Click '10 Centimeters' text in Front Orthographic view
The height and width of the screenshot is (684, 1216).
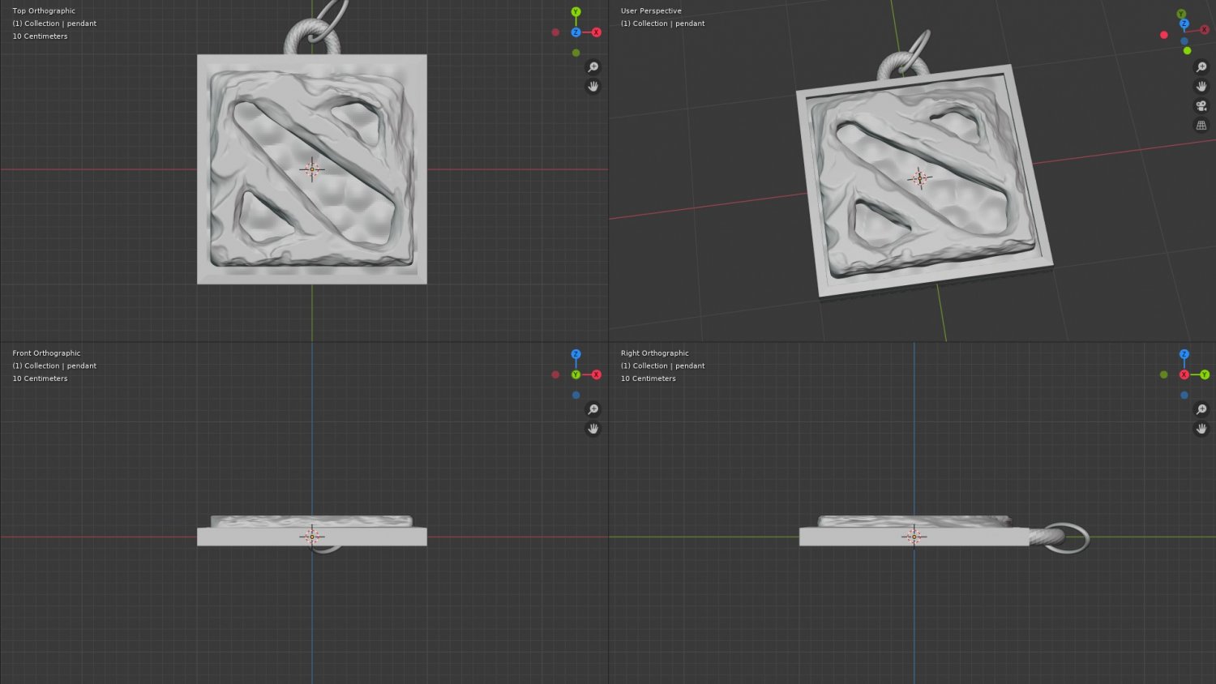[40, 378]
